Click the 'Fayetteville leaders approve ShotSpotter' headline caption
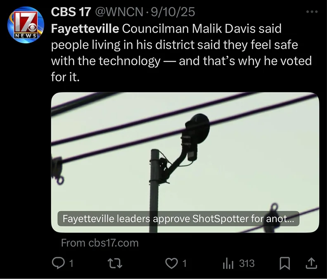The image size is (327, 279). click(x=178, y=218)
